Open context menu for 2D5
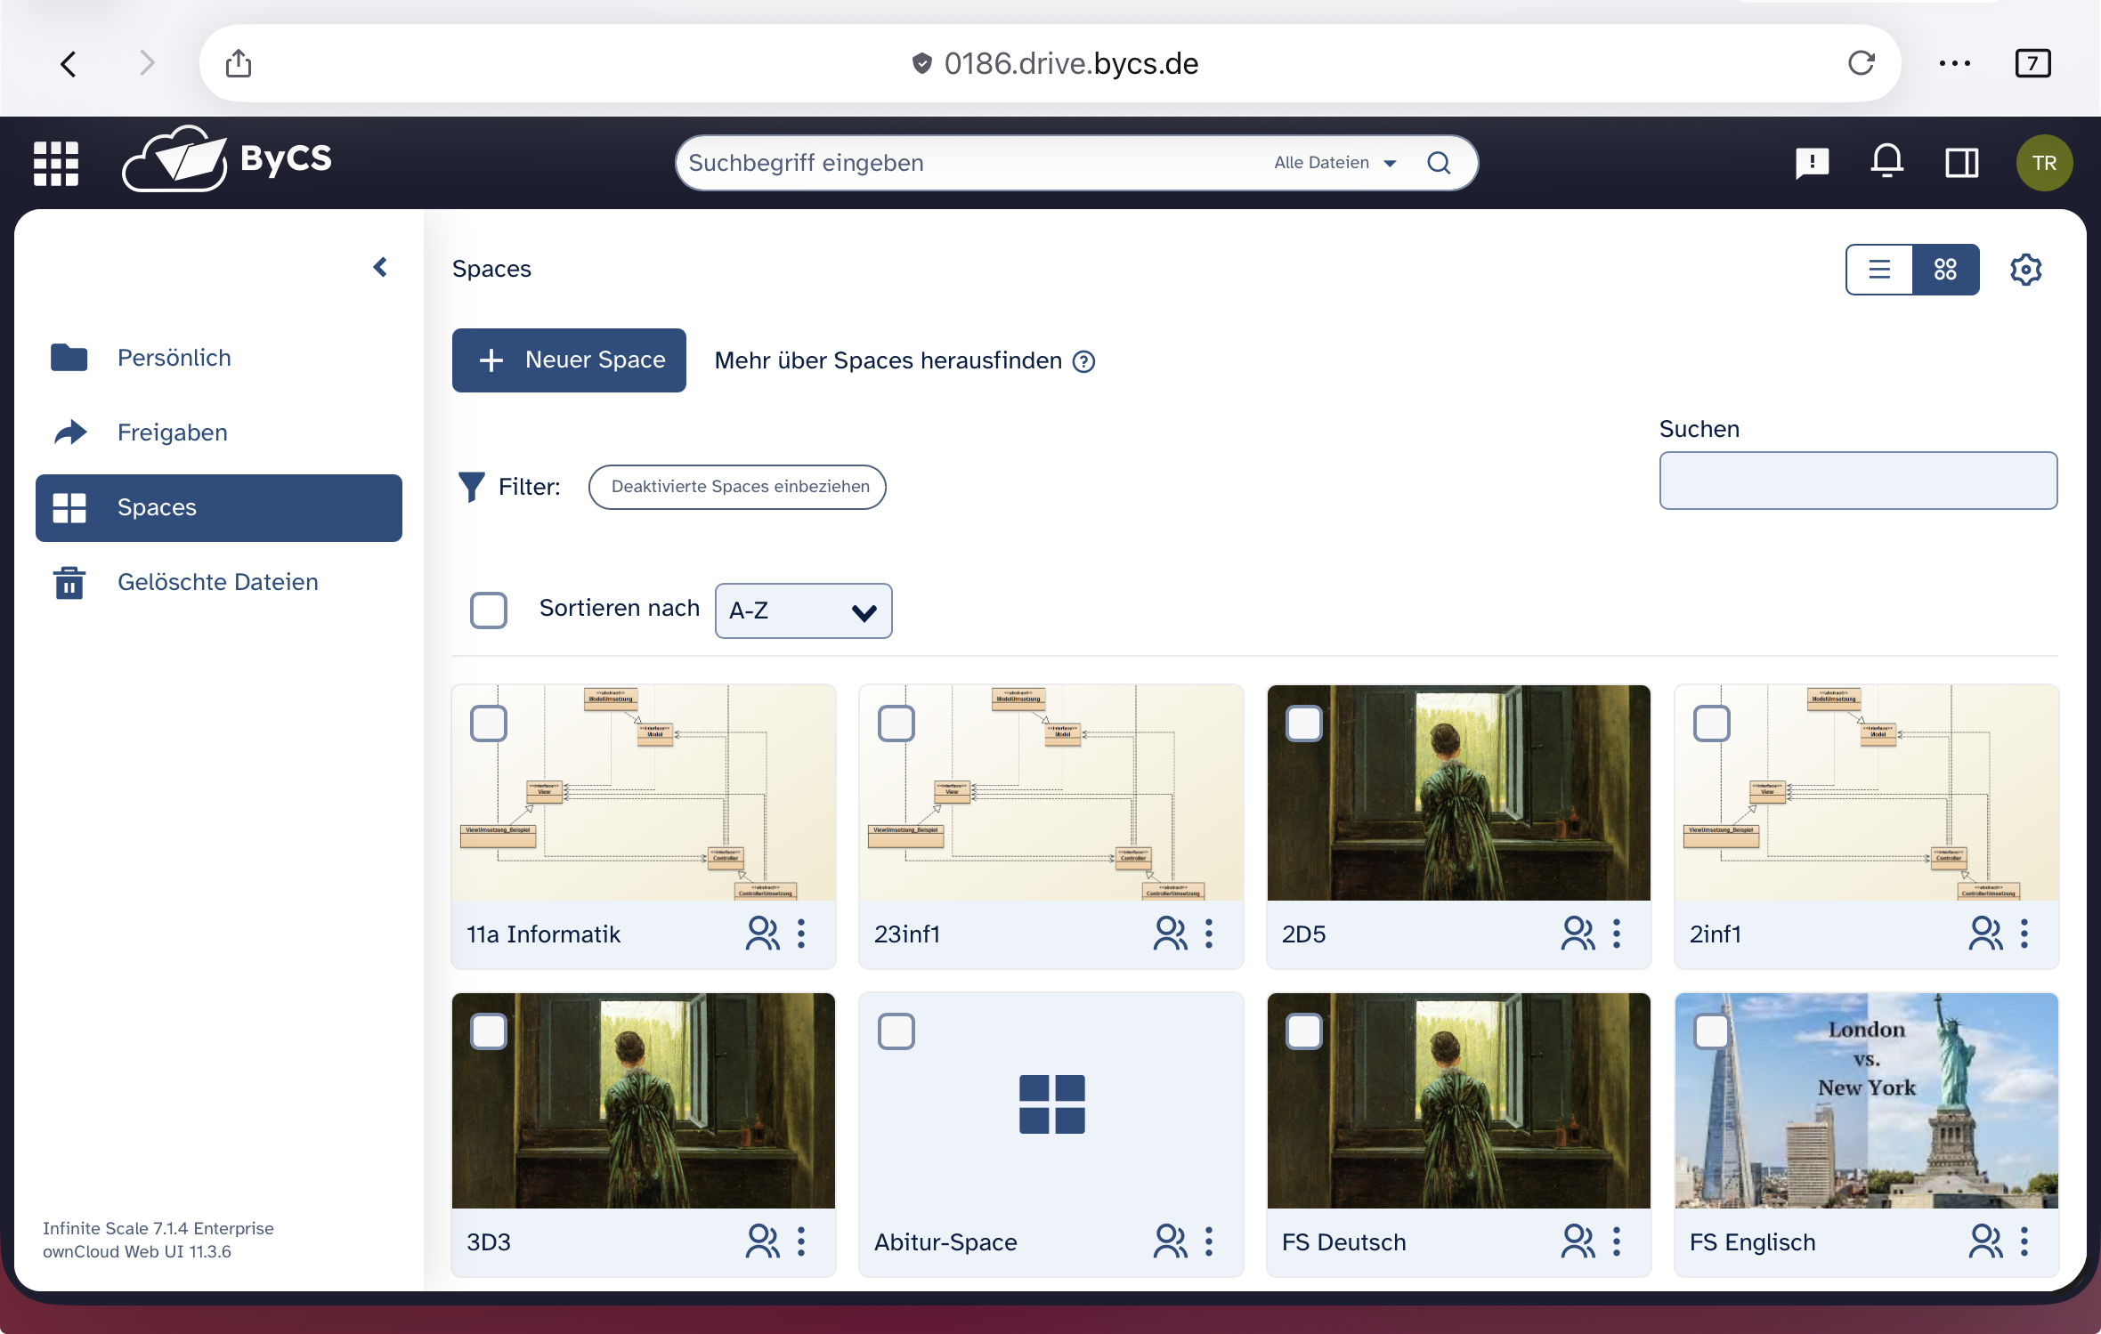 (x=1617, y=933)
